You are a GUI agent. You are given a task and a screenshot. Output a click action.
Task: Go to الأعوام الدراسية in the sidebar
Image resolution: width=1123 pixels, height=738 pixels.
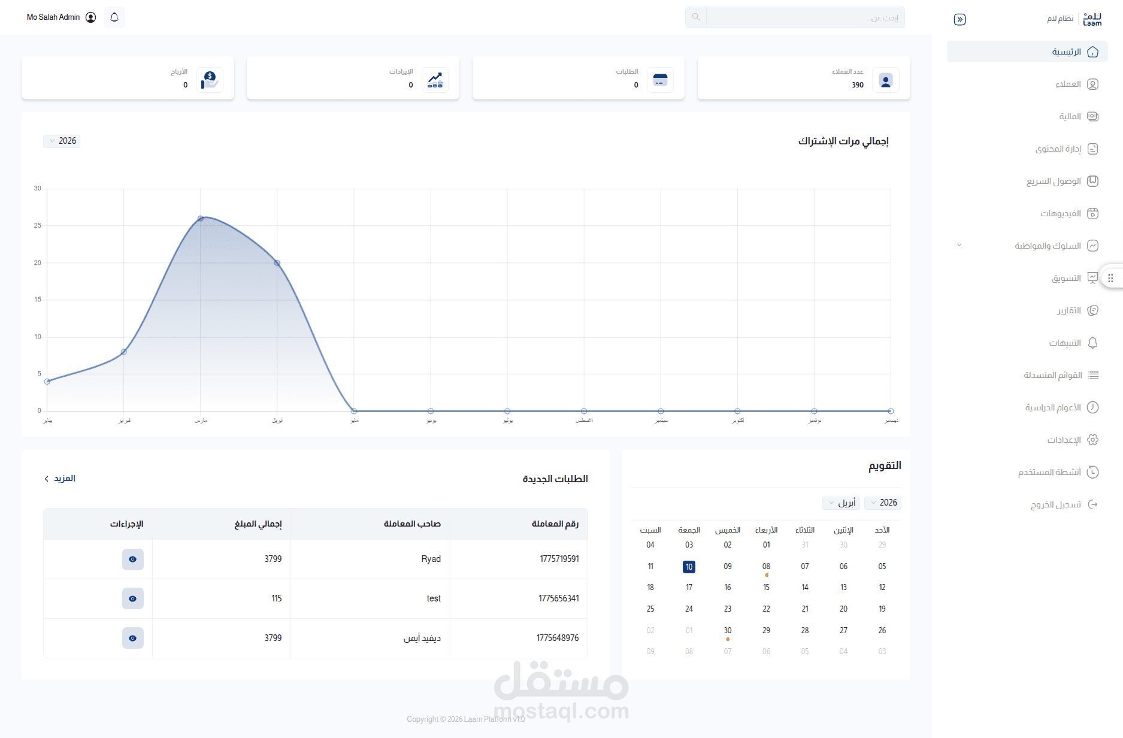(x=1027, y=408)
